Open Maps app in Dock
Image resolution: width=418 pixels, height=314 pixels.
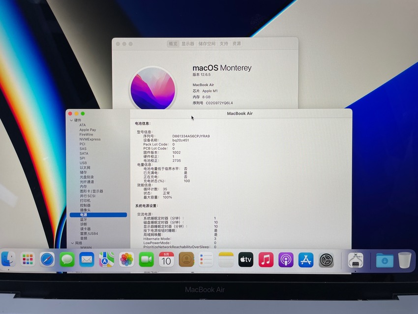[106, 259]
